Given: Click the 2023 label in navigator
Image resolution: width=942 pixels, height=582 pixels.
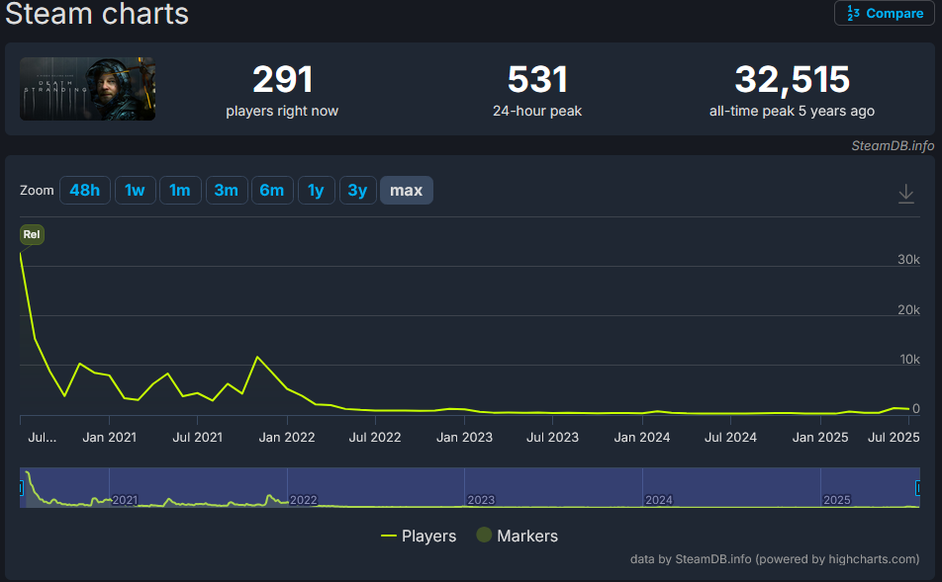Looking at the screenshot, I should pos(481,500).
